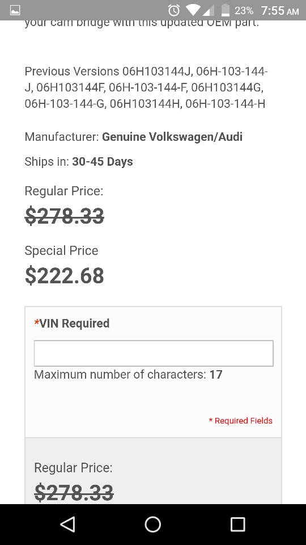This screenshot has width=306, height=545.
Task: Tap the 23% battery percentage text
Action: [x=244, y=11]
